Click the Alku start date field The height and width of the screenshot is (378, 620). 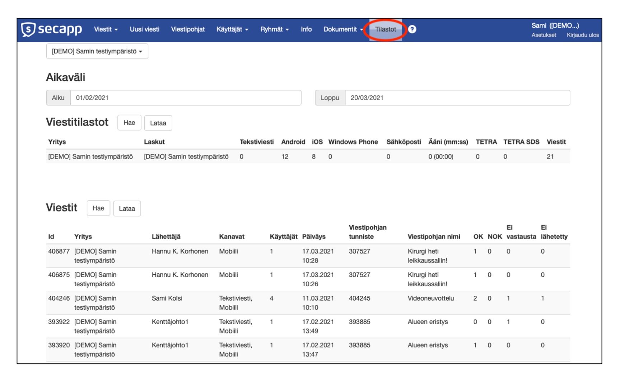tap(185, 98)
